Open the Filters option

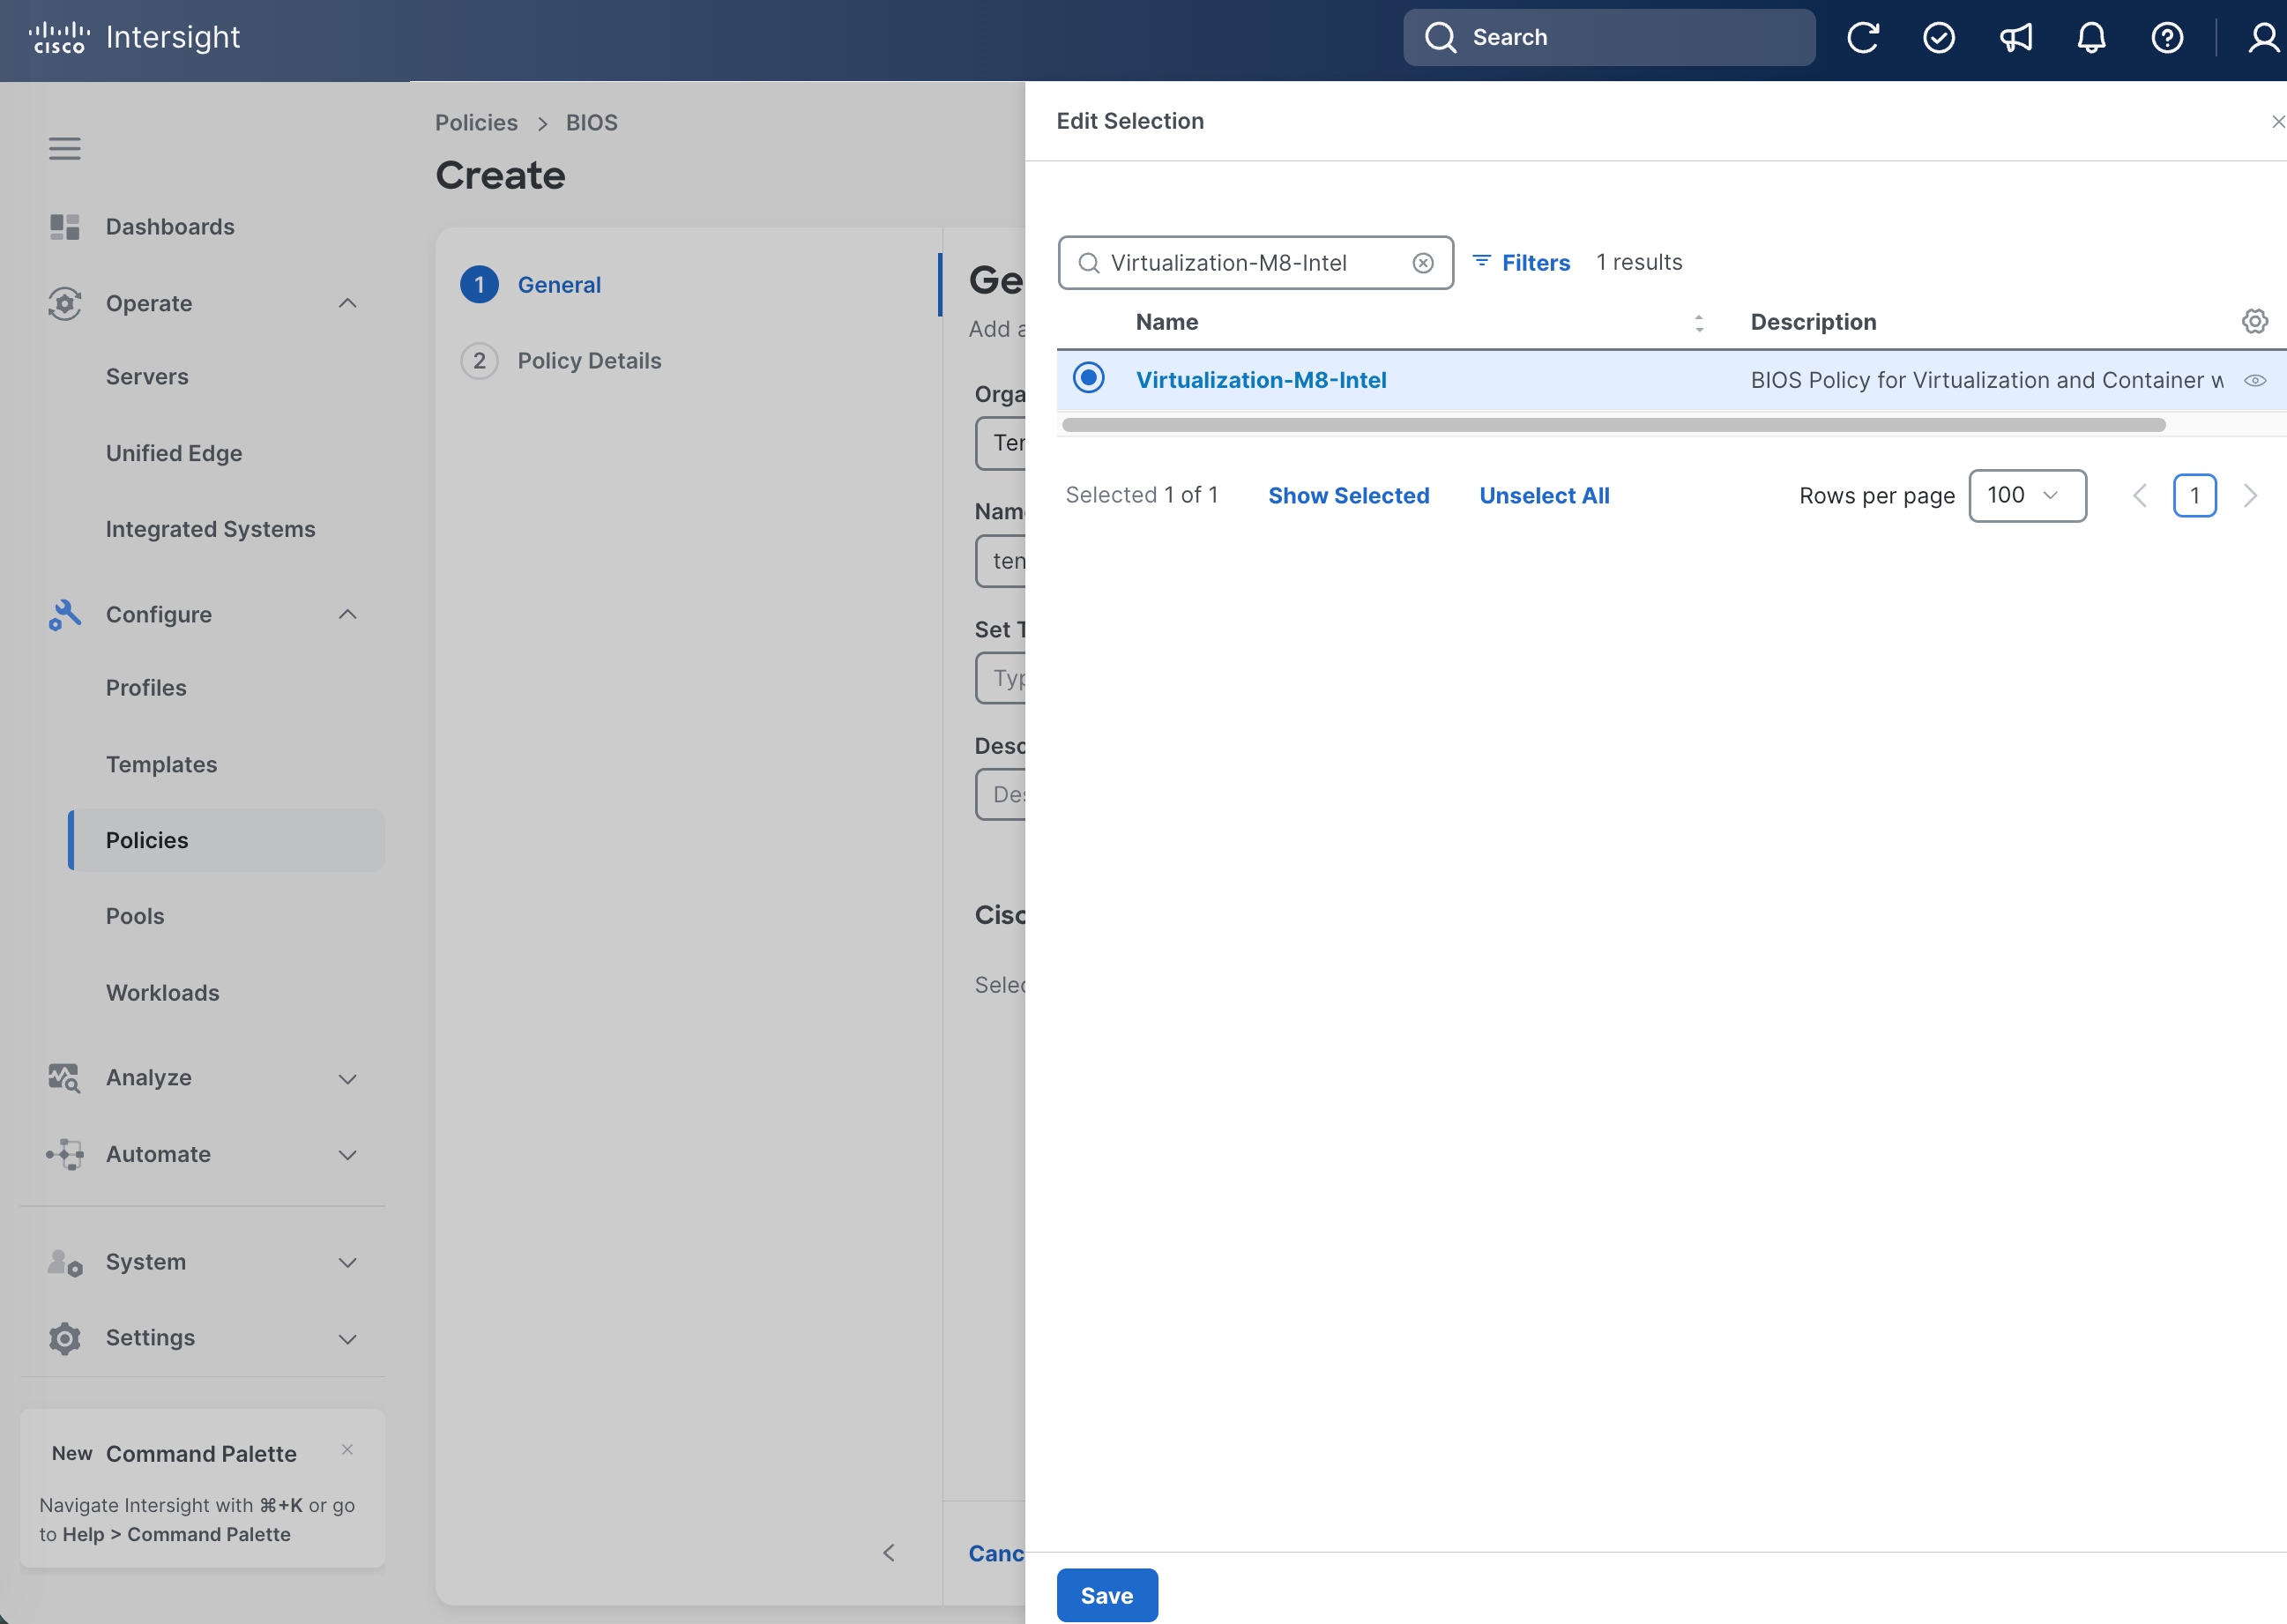pyautogui.click(x=1521, y=262)
